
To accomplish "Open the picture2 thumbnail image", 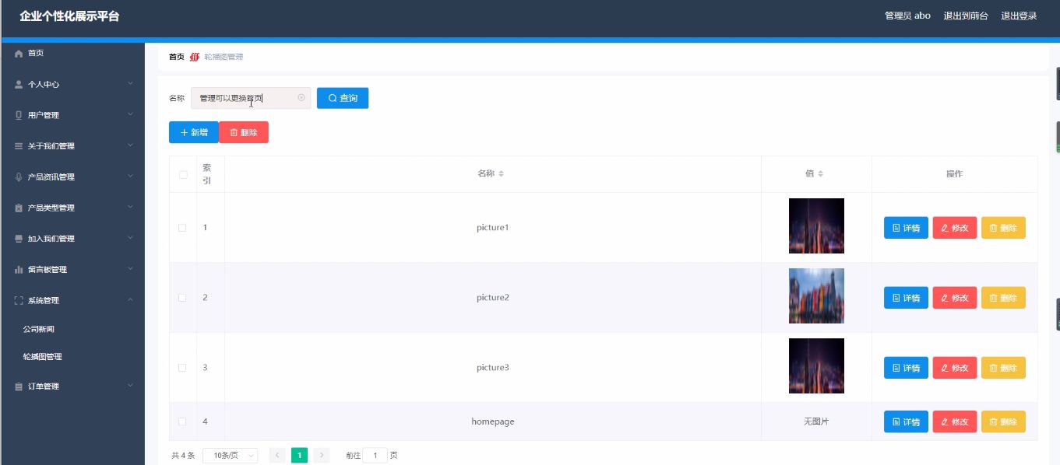I will coord(816,296).
